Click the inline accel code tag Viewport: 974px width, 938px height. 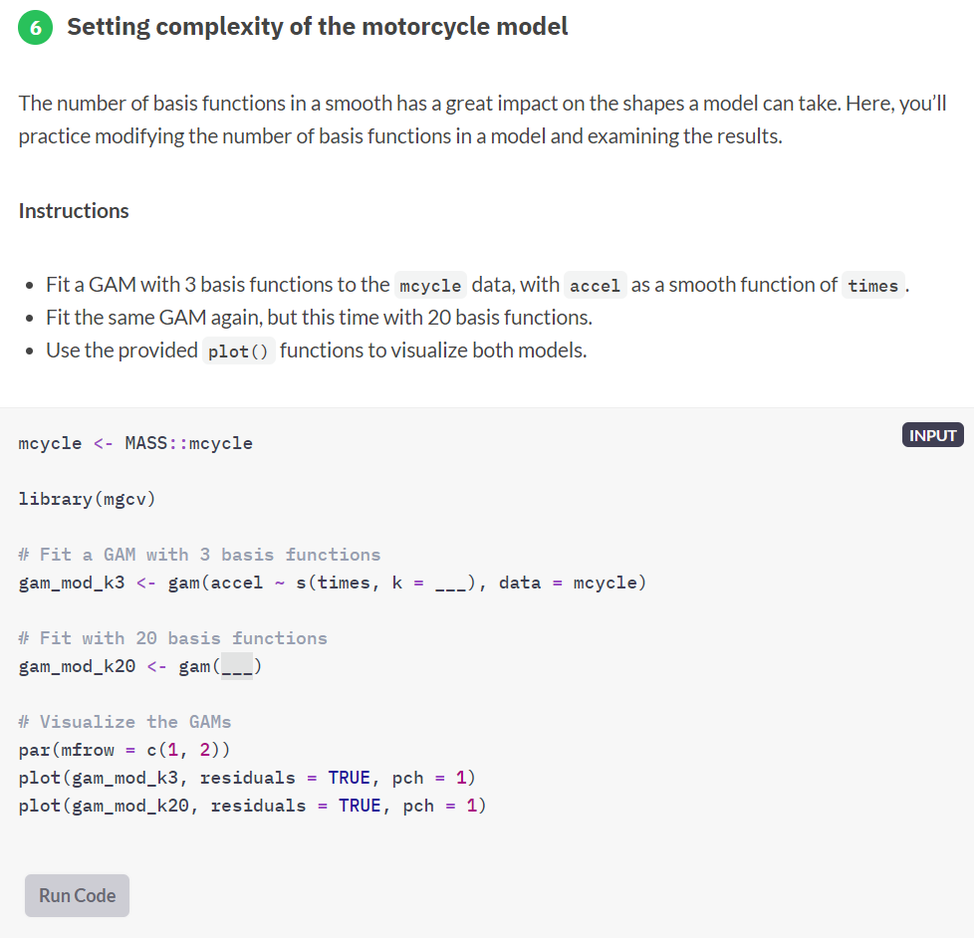pos(595,286)
